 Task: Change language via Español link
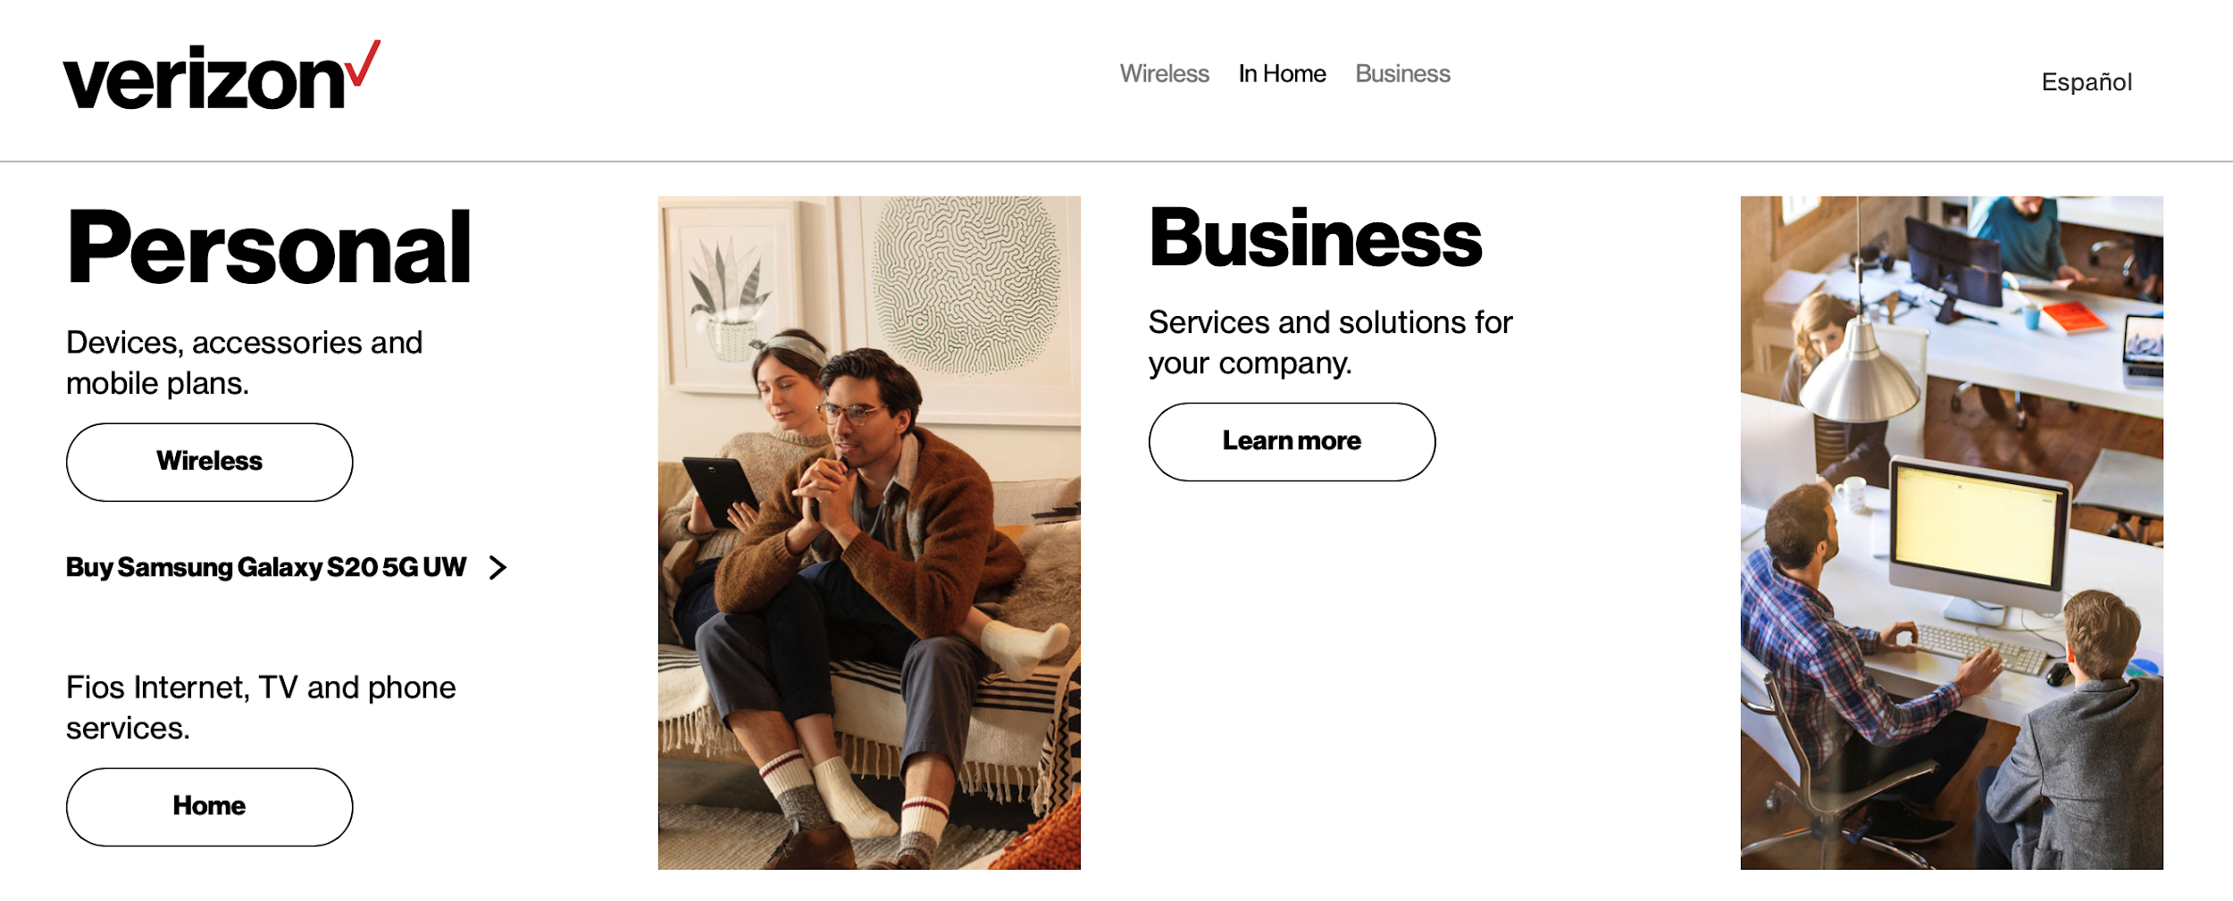tap(2087, 82)
